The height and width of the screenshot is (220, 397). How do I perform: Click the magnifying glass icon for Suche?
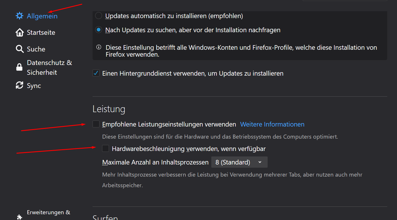pos(19,49)
